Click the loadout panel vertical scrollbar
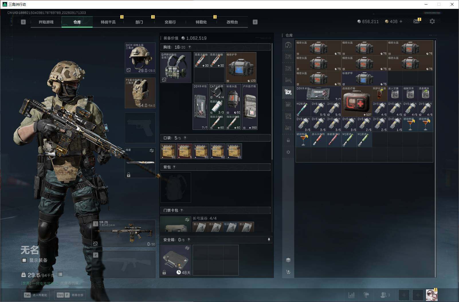 tap(272, 102)
